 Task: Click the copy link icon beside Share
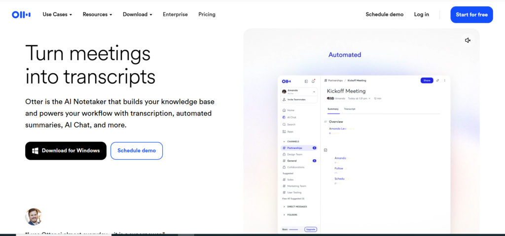pos(437,81)
